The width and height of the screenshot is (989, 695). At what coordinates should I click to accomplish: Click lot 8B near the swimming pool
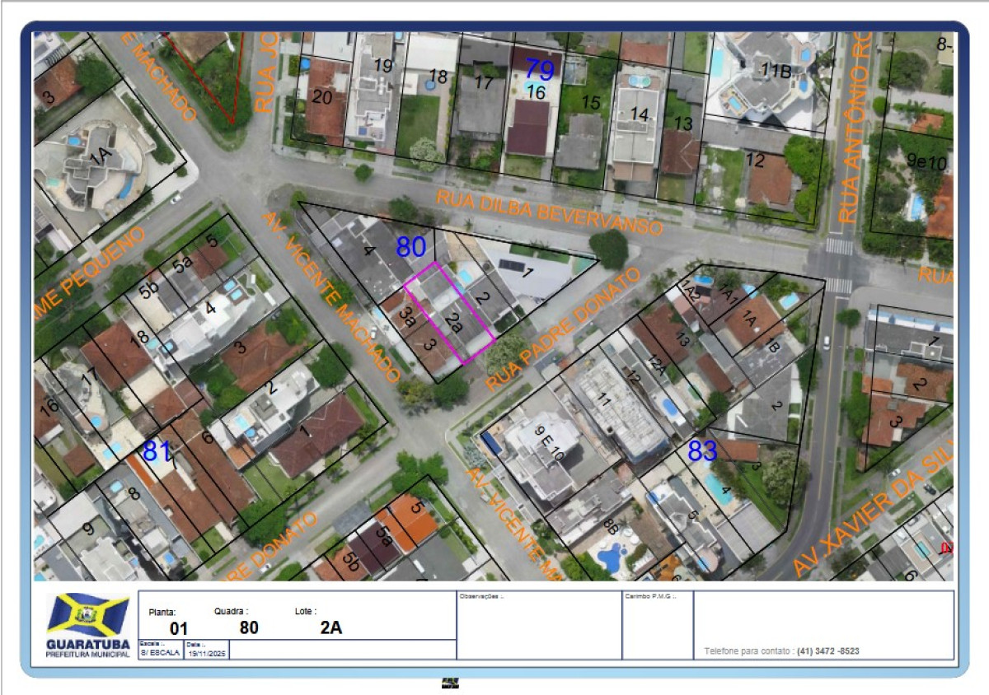[x=611, y=525]
